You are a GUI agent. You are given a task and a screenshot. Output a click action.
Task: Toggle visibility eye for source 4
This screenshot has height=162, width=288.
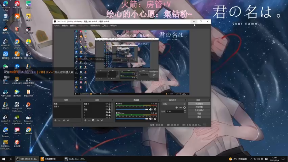[107, 107]
